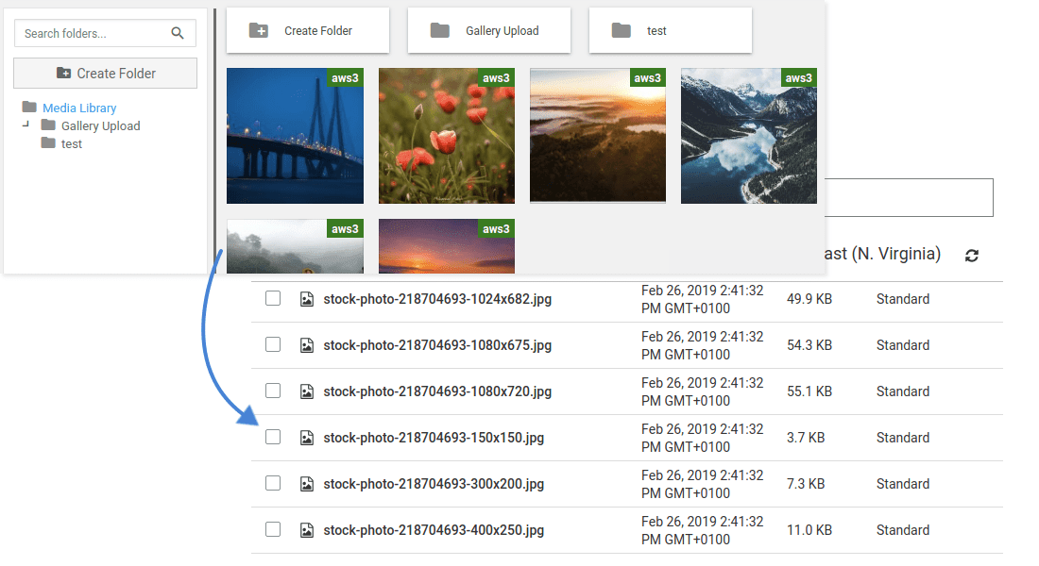Viewport: 1039px width, 566px height.
Task: Select the mountain lake thumbnail
Action: tap(749, 136)
